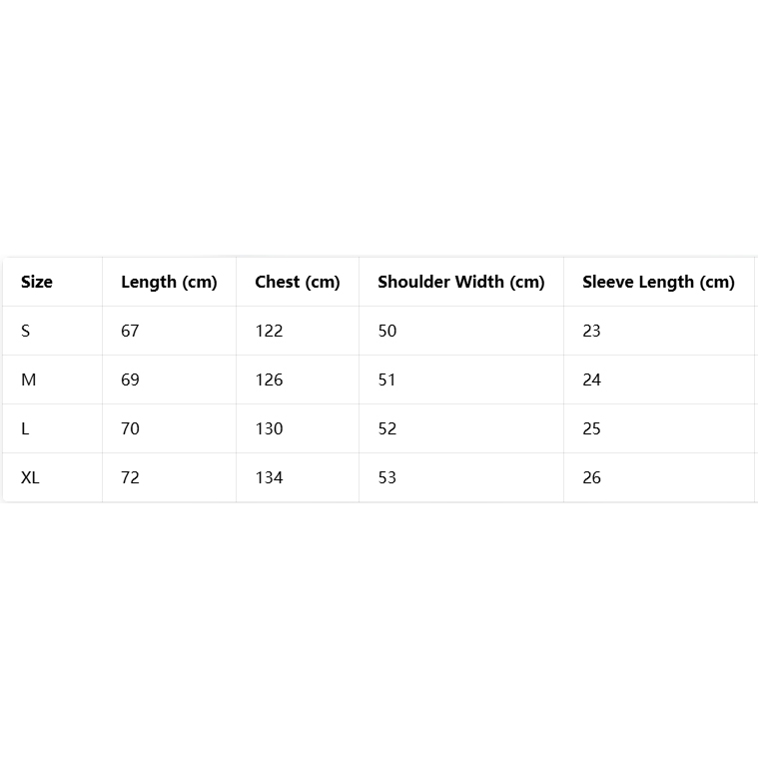Select chest value 134 in XL row
The width and height of the screenshot is (758, 758).
tap(269, 477)
